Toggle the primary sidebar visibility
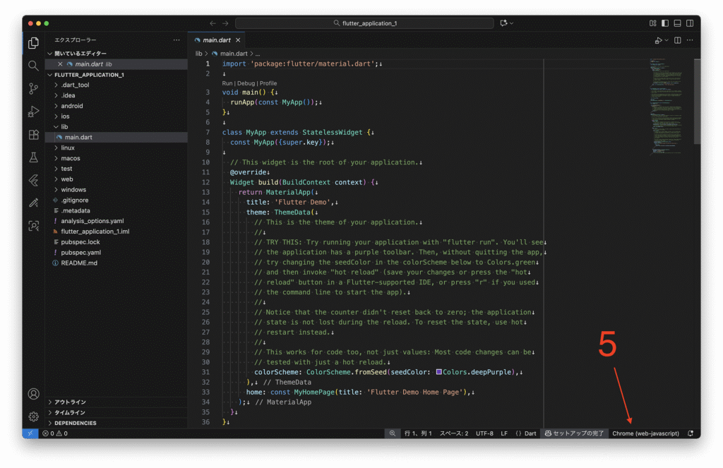 coord(664,23)
